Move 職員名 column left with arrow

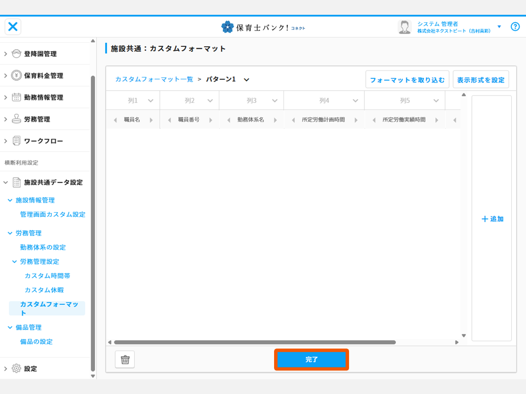pos(115,120)
